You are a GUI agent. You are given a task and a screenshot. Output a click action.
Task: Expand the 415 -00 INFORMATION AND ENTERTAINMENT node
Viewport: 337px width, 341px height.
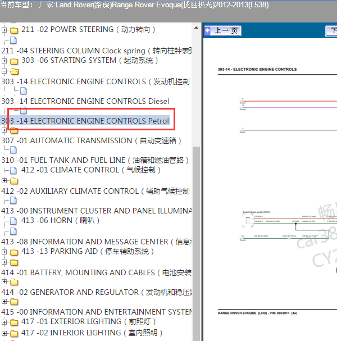[x=4, y=302]
